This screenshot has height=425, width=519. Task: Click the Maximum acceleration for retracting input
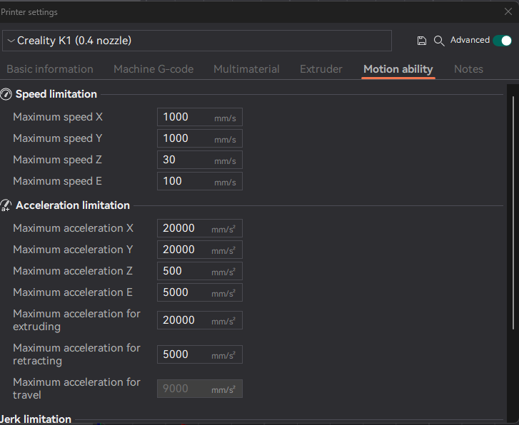[x=184, y=354]
